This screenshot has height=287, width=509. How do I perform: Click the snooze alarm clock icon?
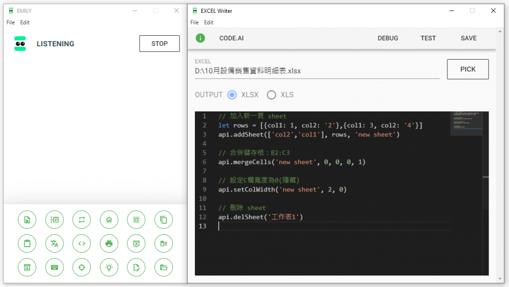(136, 244)
